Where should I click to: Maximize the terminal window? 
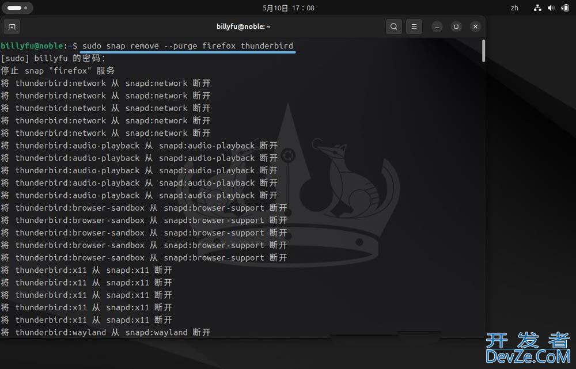[x=456, y=26]
